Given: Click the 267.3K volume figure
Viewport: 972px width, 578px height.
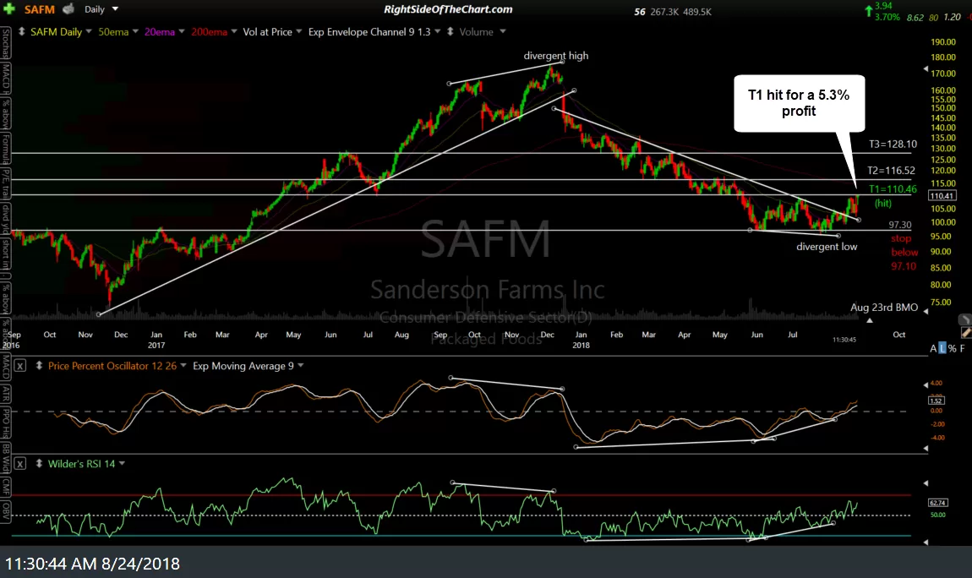Looking at the screenshot, I should click(663, 12).
